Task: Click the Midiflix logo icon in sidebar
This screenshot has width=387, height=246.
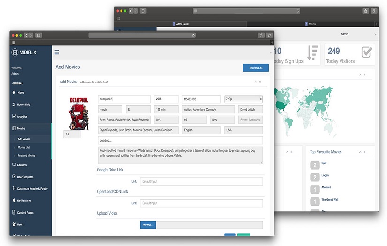Action: click(15, 52)
